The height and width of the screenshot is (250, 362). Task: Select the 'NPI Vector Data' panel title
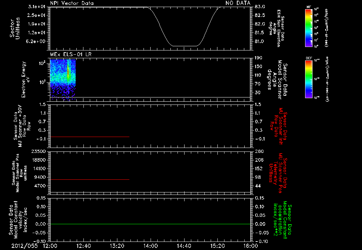(x=72, y=3)
